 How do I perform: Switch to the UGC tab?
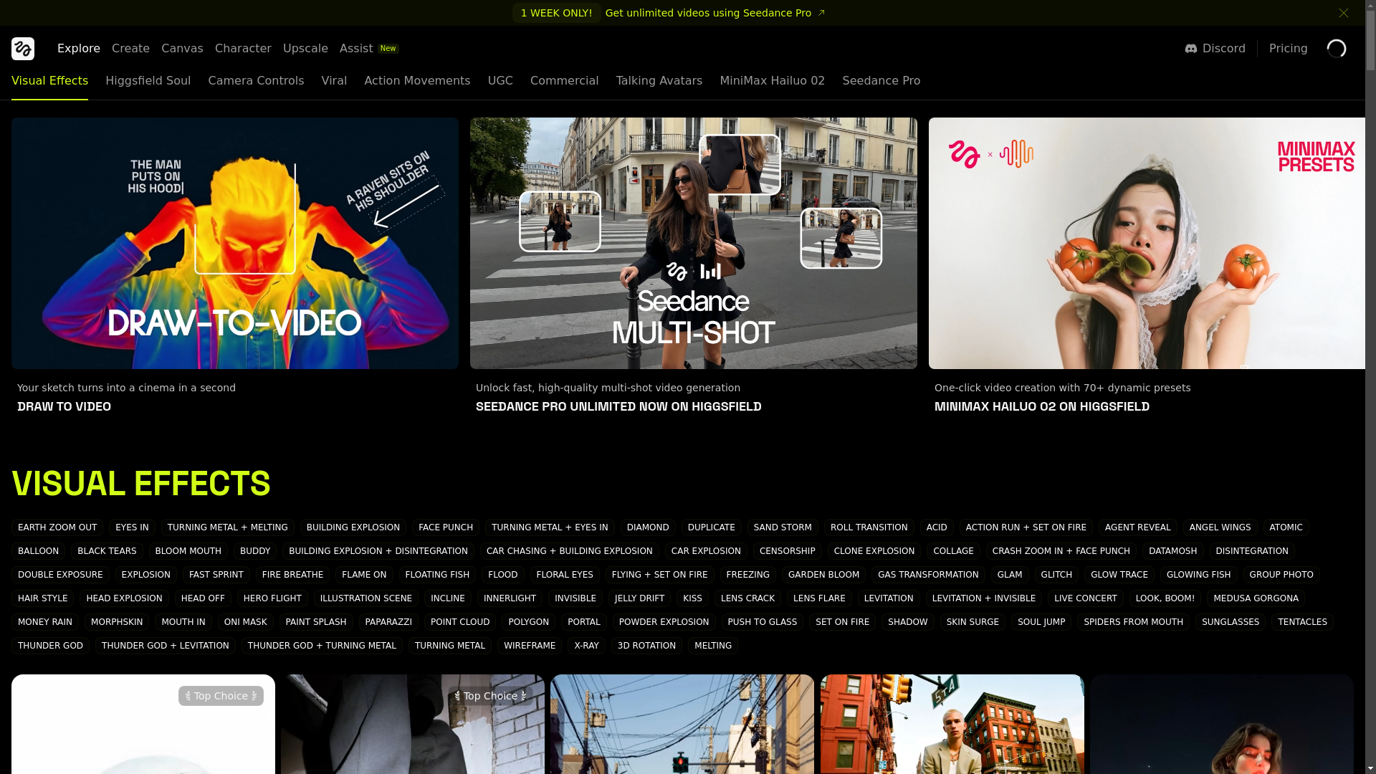coord(500,81)
